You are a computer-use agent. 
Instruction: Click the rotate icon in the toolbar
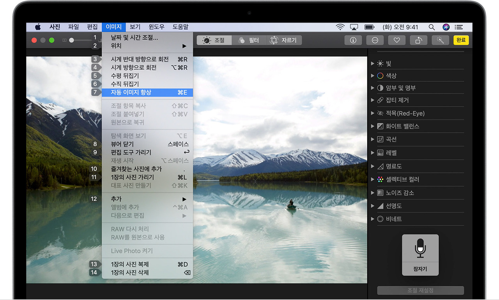[x=419, y=40]
